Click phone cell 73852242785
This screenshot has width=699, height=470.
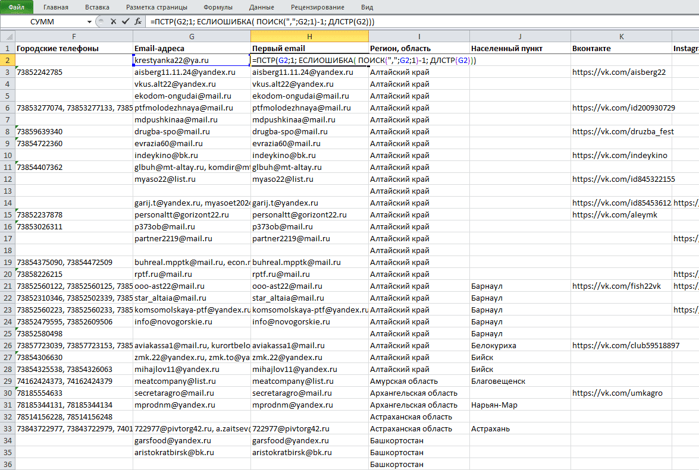pos(74,72)
